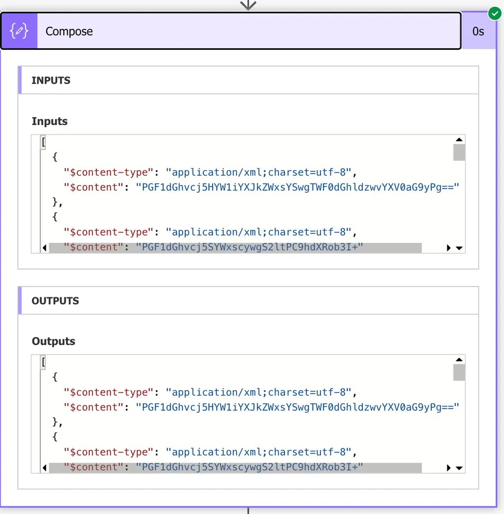Select the scroll-up arrow in Inputs panel
This screenshot has height=514, width=504.
pyautogui.click(x=459, y=139)
